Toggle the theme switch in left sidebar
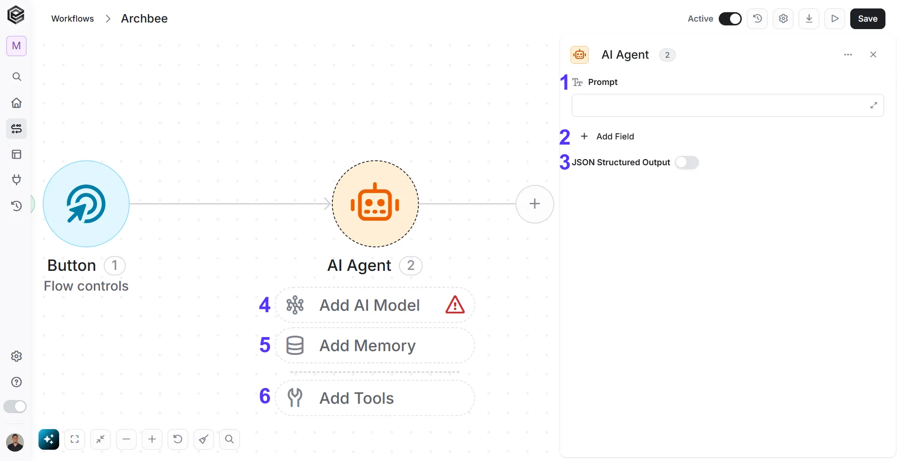 point(15,407)
